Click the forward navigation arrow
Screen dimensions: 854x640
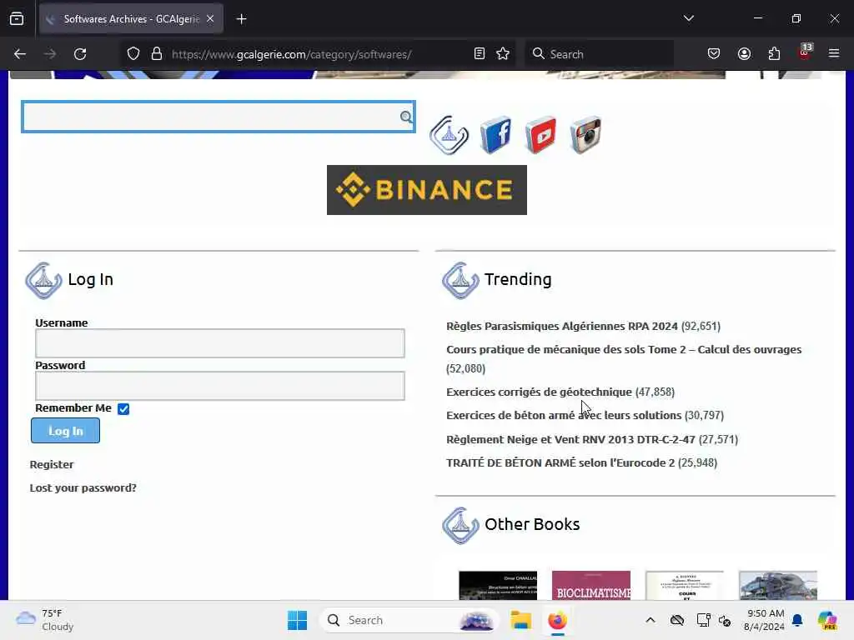50,54
